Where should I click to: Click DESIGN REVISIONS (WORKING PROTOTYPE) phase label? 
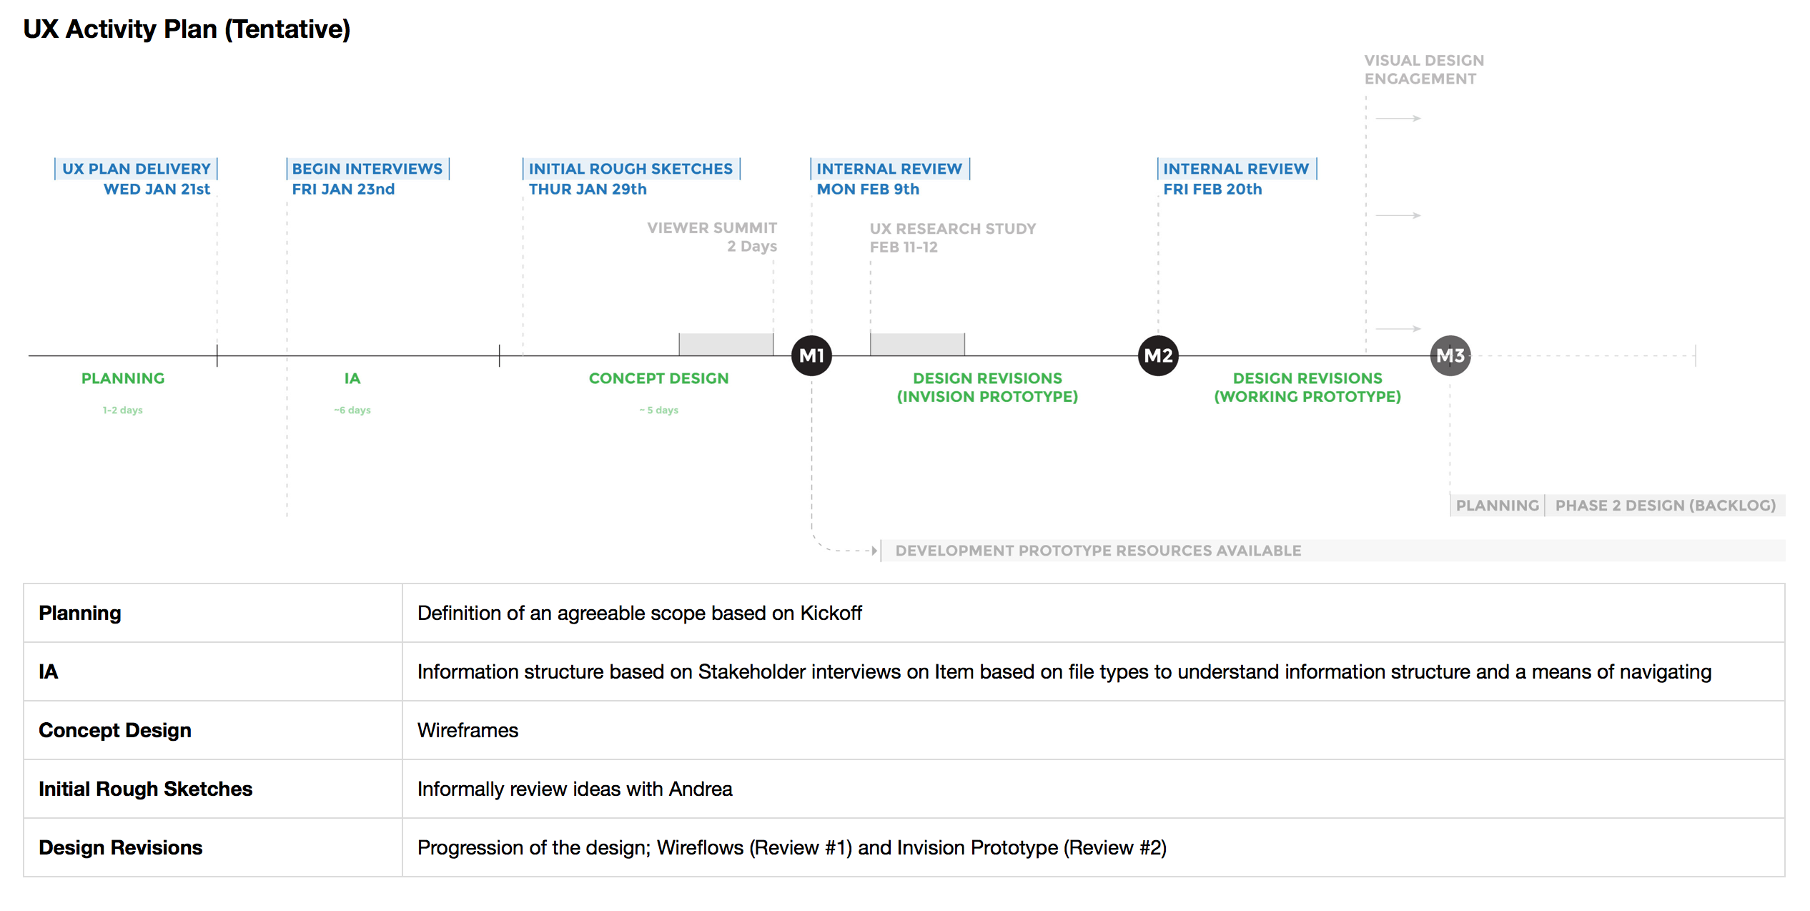[x=1307, y=387]
